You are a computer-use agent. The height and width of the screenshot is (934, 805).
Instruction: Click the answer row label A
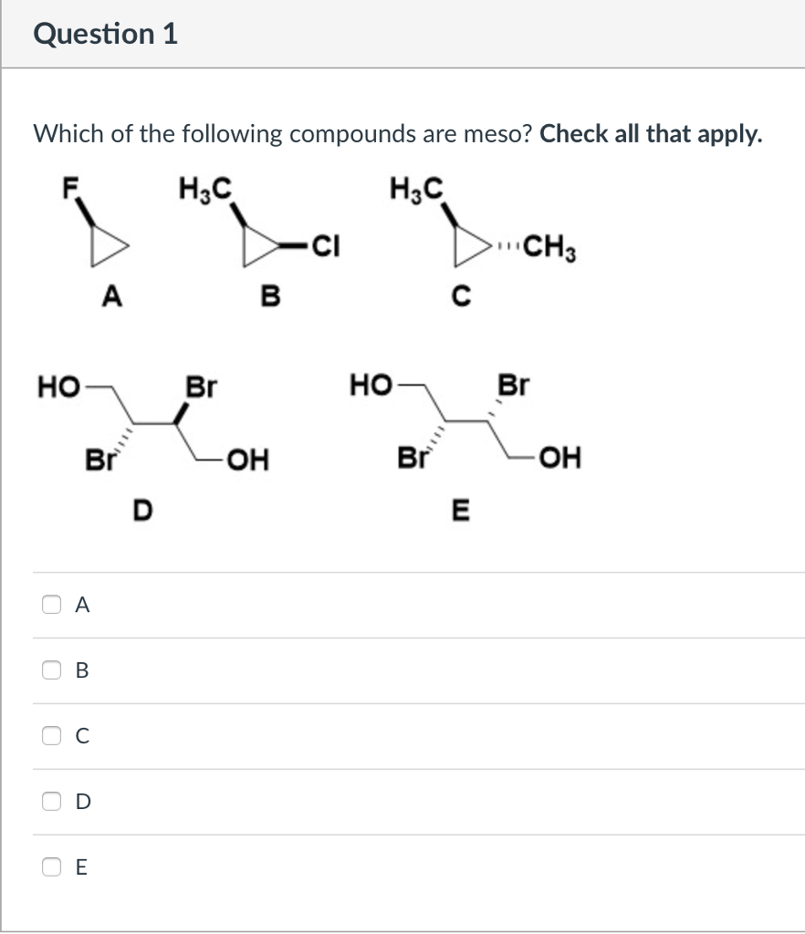[80, 604]
